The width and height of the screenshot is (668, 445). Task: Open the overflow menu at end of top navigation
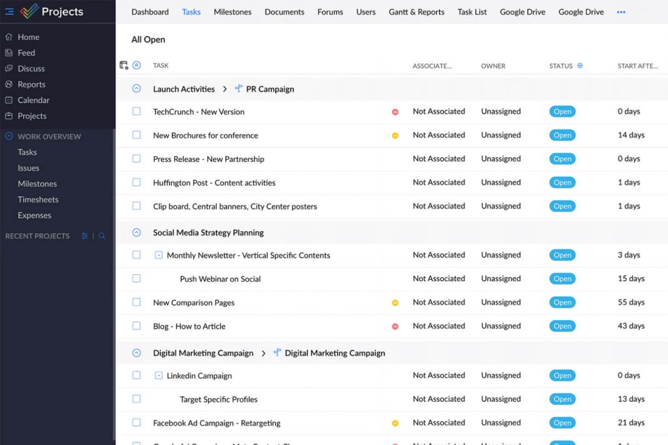(x=620, y=11)
